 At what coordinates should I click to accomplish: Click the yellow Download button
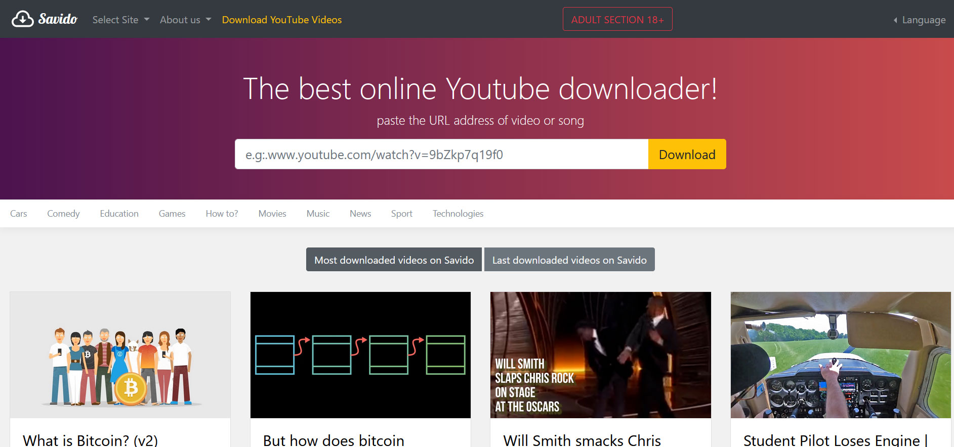(x=687, y=154)
